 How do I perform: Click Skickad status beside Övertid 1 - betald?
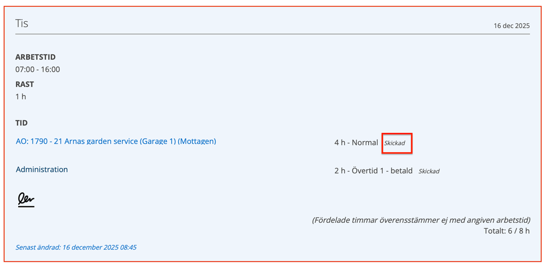tap(429, 171)
